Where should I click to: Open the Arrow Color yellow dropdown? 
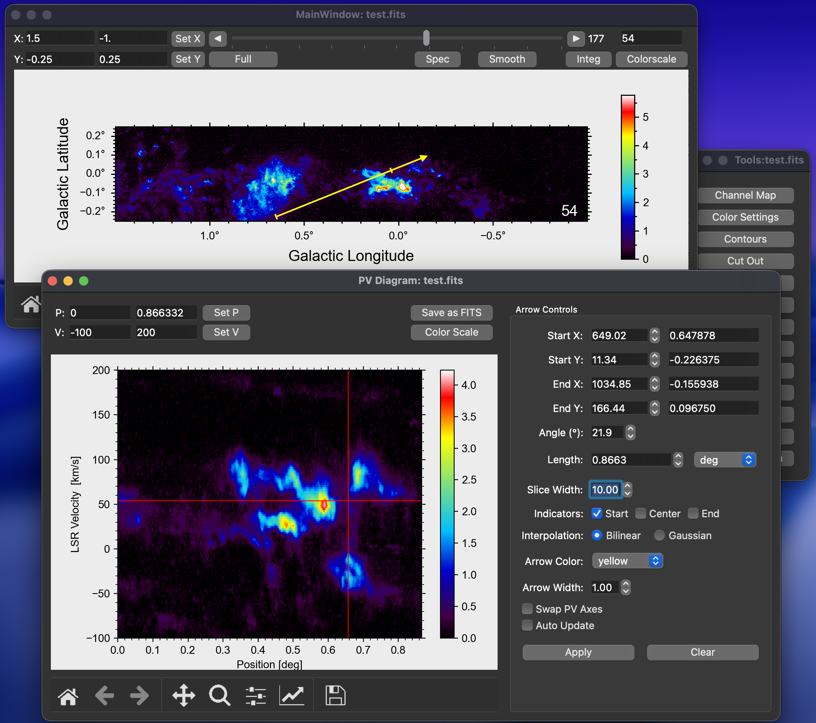coord(627,561)
